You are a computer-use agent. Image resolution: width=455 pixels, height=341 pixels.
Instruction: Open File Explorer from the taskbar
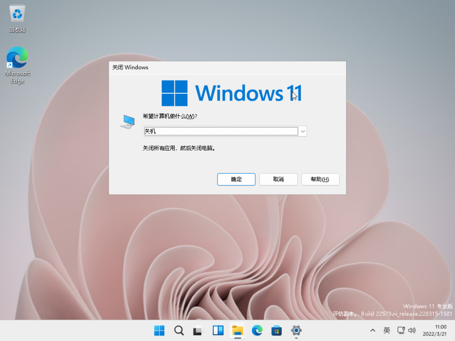(x=238, y=330)
